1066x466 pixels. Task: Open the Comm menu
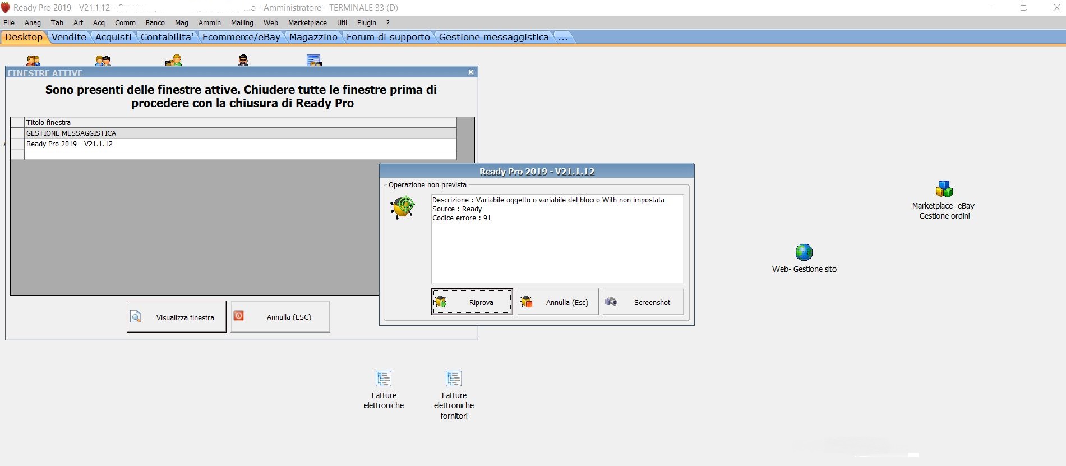point(125,22)
